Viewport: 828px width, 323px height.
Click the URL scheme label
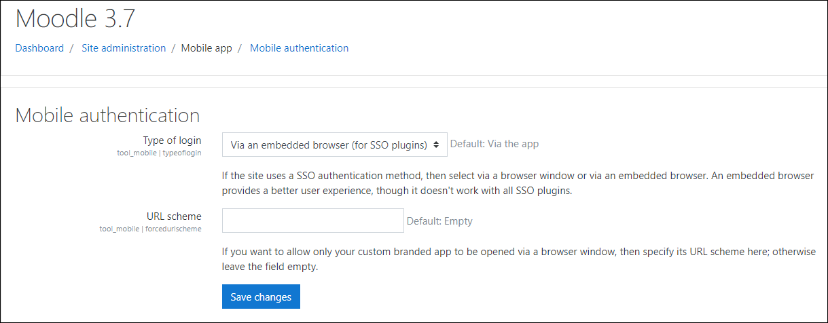[174, 216]
